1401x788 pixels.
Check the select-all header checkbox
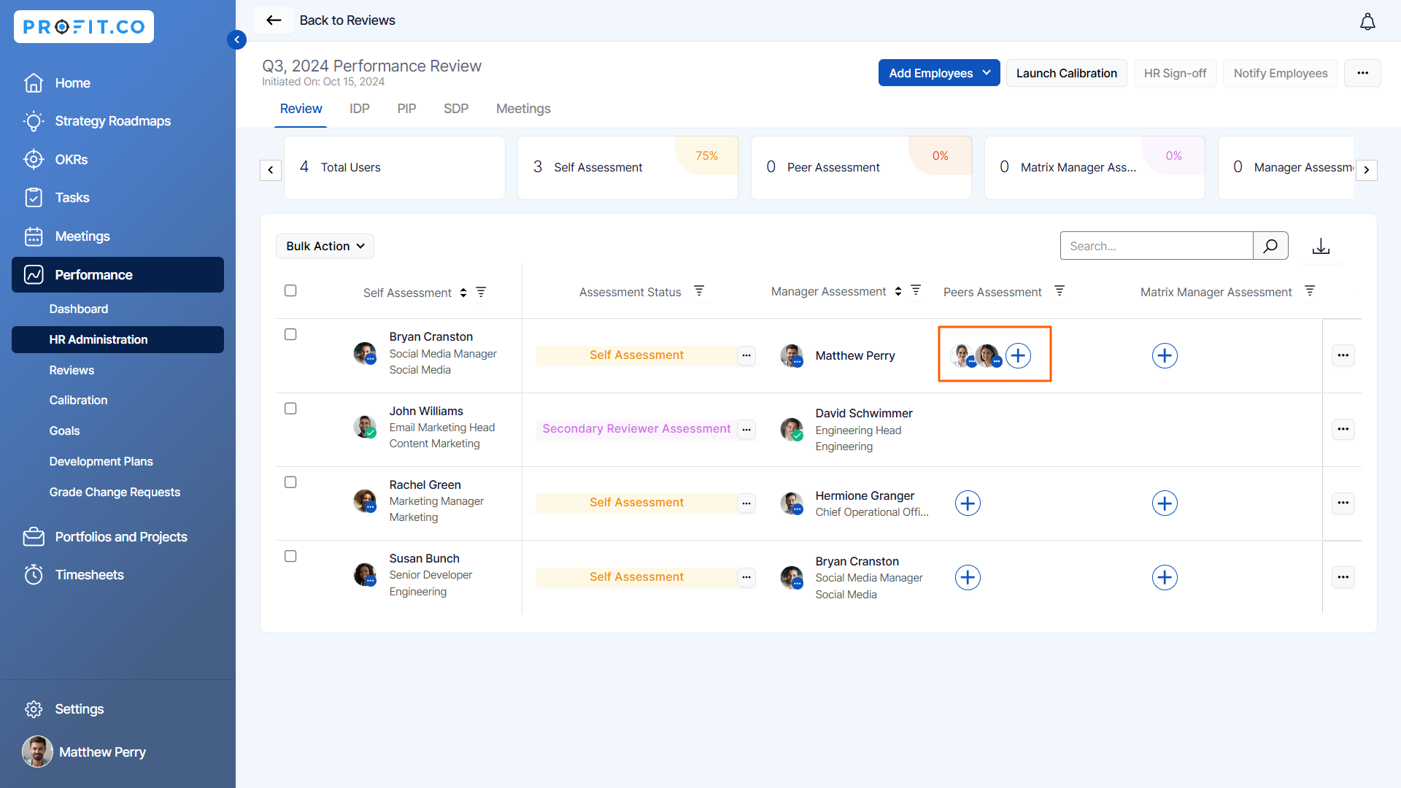click(290, 291)
